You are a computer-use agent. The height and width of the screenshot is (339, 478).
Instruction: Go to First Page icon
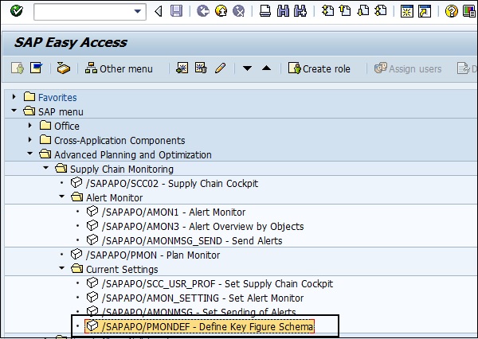click(x=327, y=11)
